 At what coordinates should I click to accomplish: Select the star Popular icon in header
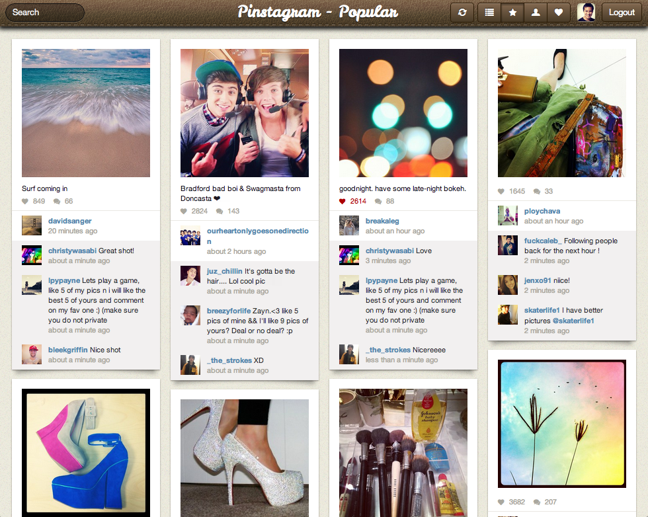pos(512,13)
